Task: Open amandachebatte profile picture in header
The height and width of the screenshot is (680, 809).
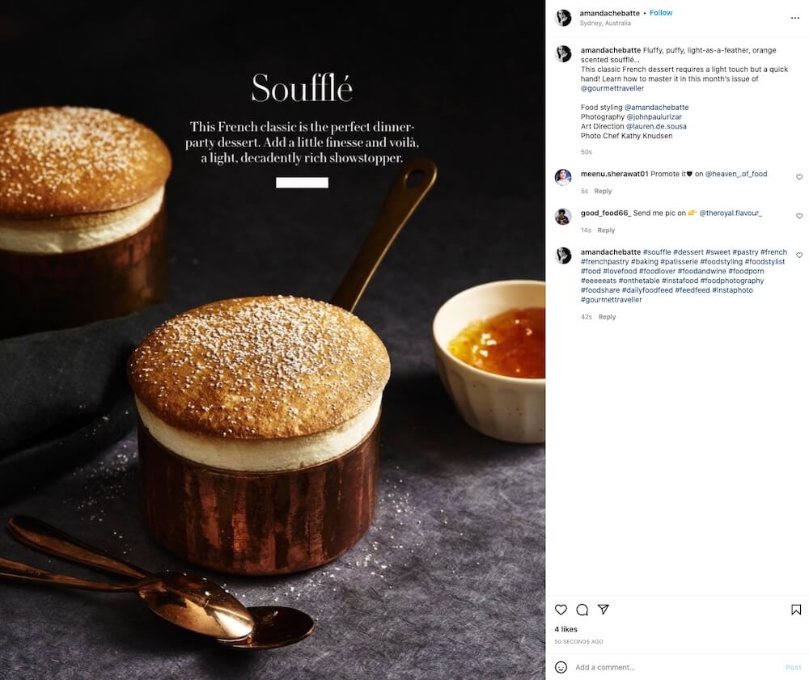Action: pyautogui.click(x=563, y=18)
